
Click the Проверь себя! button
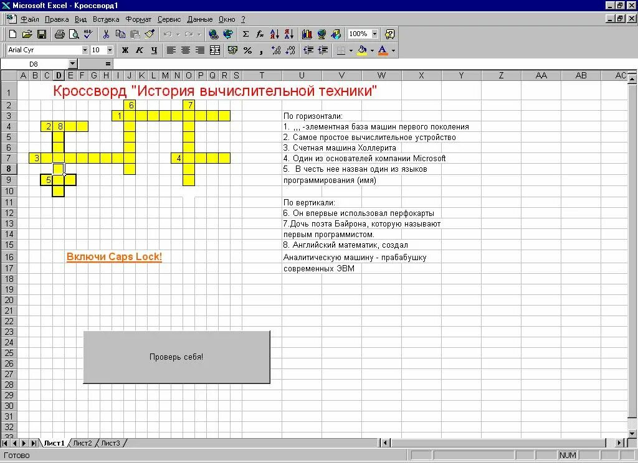176,357
